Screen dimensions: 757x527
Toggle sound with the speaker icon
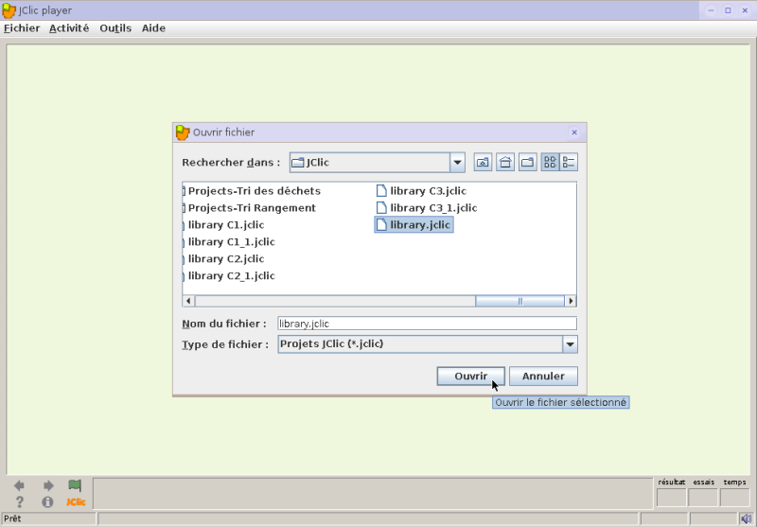[x=746, y=518]
